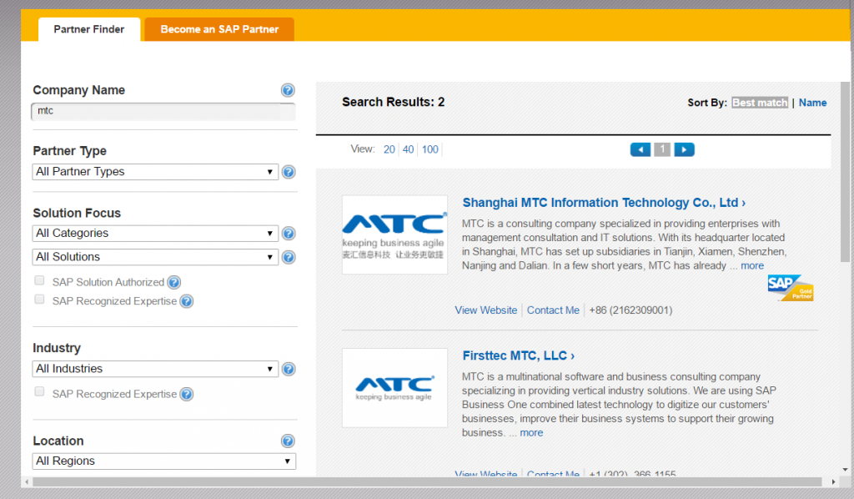Click View Website for Shanghai MTC
The height and width of the screenshot is (499, 854).
click(x=486, y=310)
